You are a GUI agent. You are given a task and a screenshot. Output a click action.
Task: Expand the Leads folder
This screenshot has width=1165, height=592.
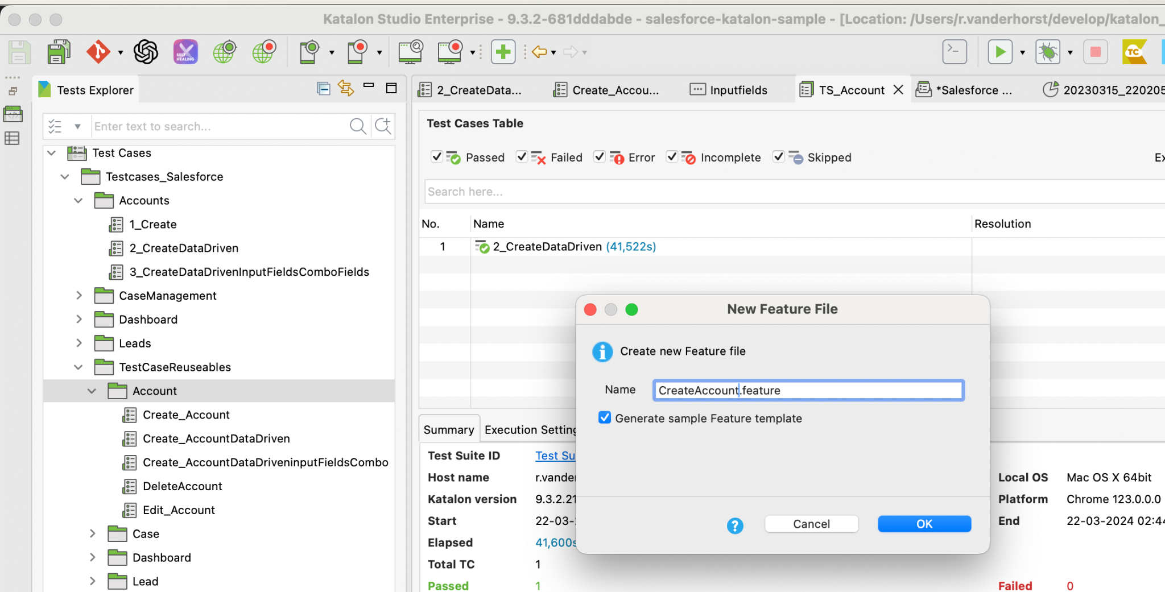79,343
